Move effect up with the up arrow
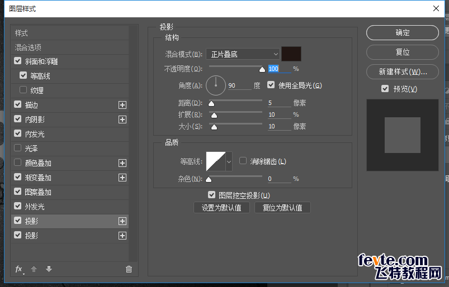449x287 pixels. point(34,269)
